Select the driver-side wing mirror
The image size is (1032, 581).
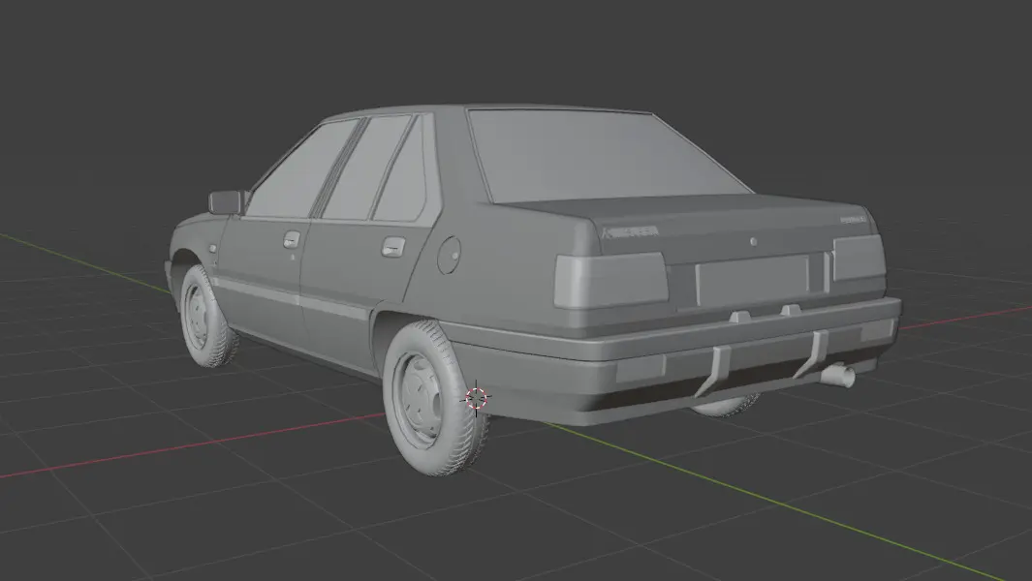pyautogui.click(x=227, y=202)
